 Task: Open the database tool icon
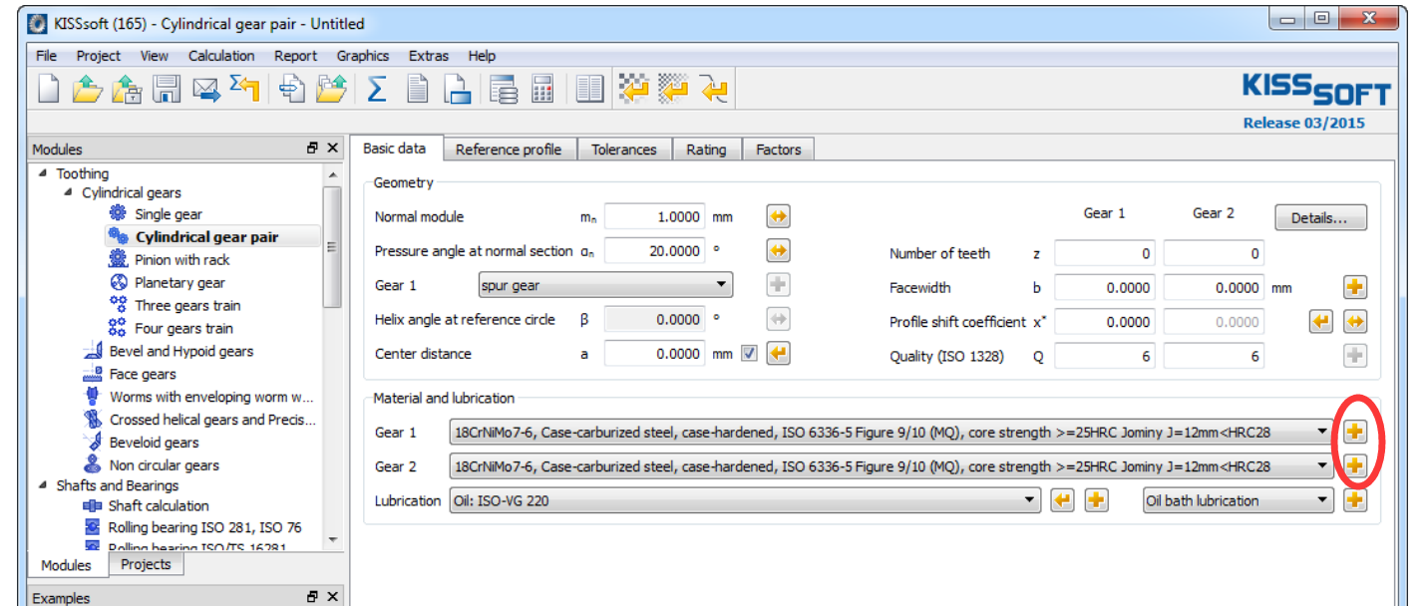click(x=504, y=90)
